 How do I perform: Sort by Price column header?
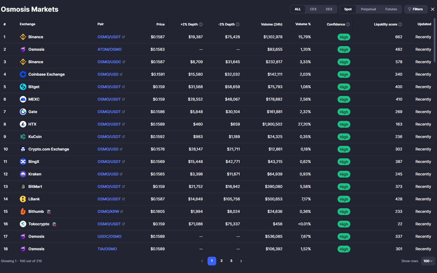pos(160,24)
